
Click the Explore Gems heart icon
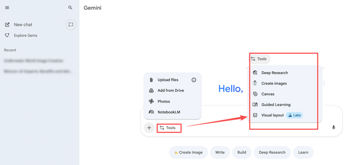[x=7, y=36]
